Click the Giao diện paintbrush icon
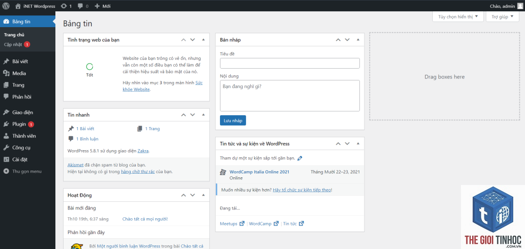 pos(6,112)
